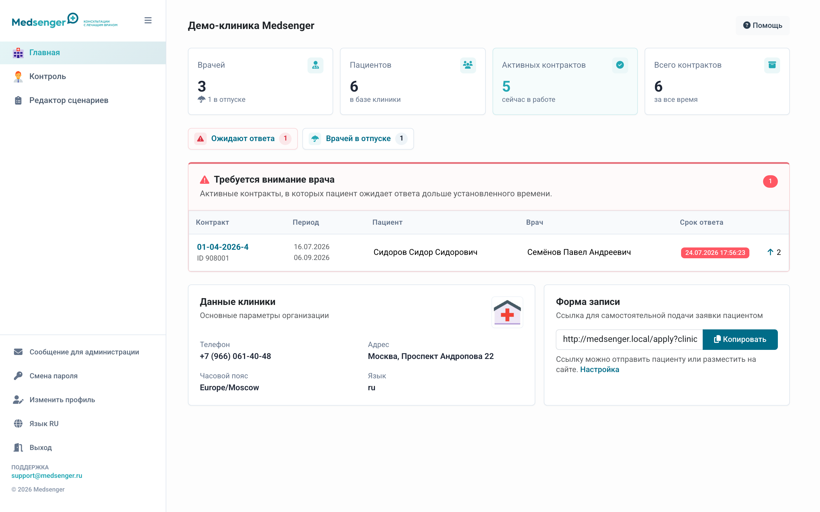Click the Срок ответа column header

click(x=701, y=222)
